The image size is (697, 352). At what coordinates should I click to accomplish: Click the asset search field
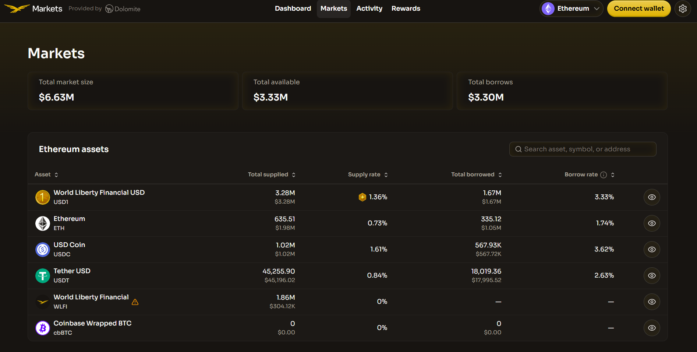coord(583,149)
